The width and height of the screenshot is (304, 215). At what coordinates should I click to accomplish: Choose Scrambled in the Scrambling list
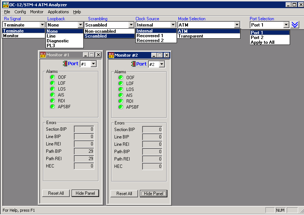pos(109,36)
